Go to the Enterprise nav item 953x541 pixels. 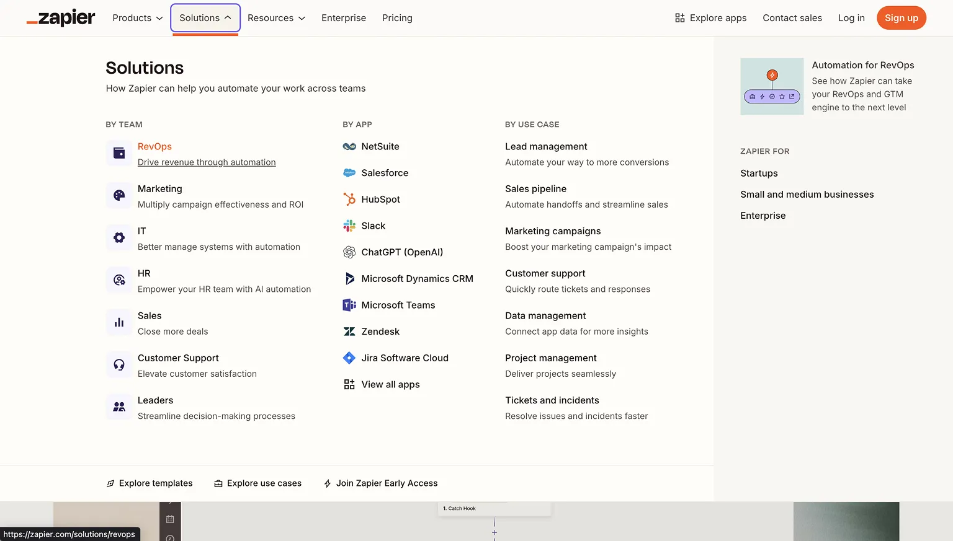pos(344,18)
